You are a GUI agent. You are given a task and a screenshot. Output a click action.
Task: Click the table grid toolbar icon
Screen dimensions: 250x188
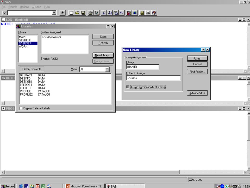click(148, 13)
